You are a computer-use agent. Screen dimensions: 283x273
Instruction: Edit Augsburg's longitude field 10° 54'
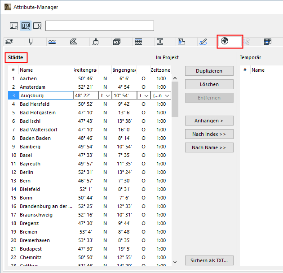pos(124,95)
